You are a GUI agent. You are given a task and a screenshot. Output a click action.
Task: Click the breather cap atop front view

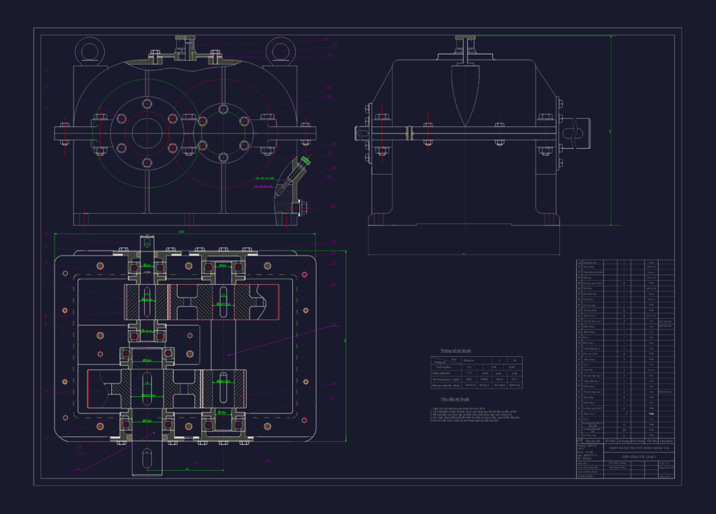point(185,39)
